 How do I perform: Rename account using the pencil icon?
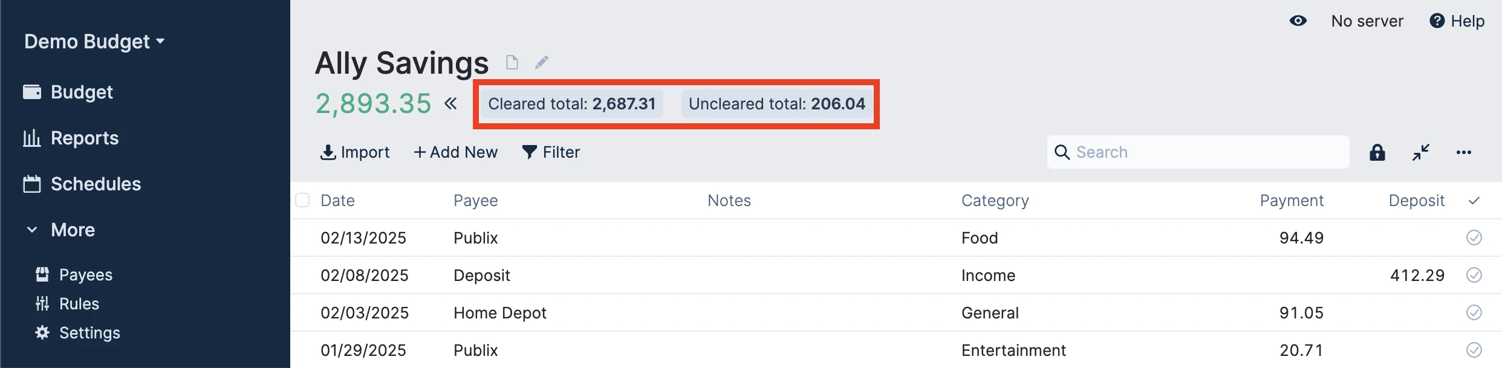[x=541, y=62]
